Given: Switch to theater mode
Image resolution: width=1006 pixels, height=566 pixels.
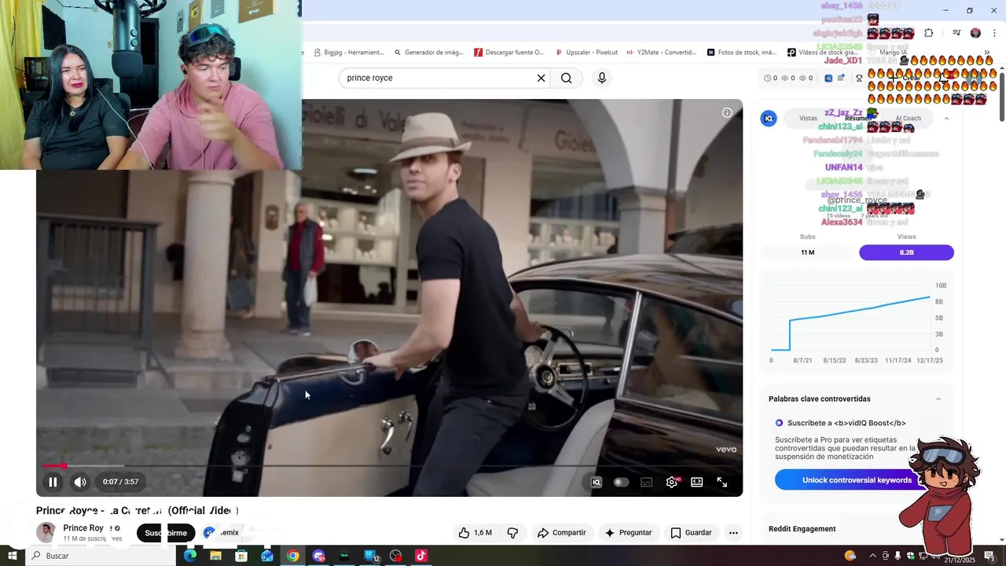Looking at the screenshot, I should click(696, 482).
